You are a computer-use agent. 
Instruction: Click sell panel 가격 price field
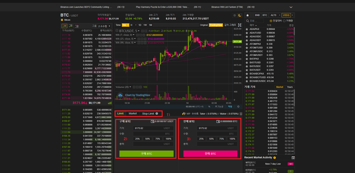click(x=217, y=128)
